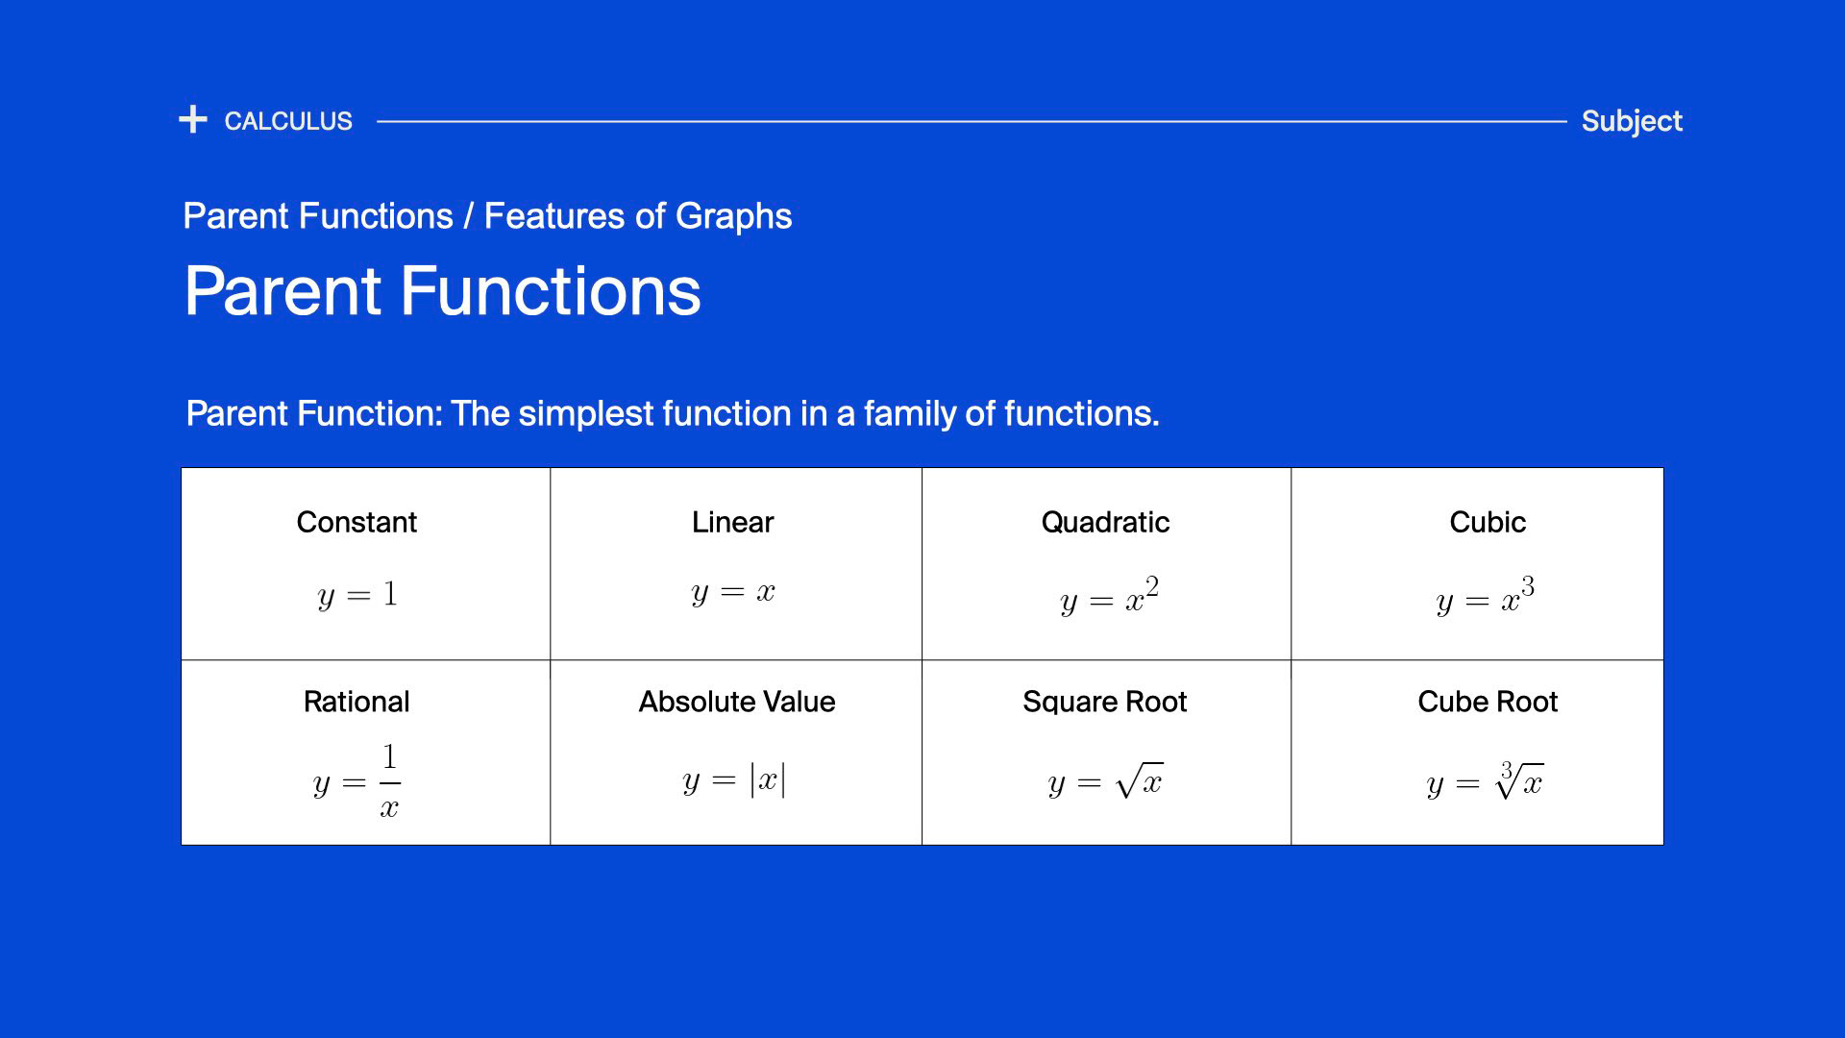1845x1038 pixels.
Task: Select the Quadratic cell heading
Action: [1105, 522]
